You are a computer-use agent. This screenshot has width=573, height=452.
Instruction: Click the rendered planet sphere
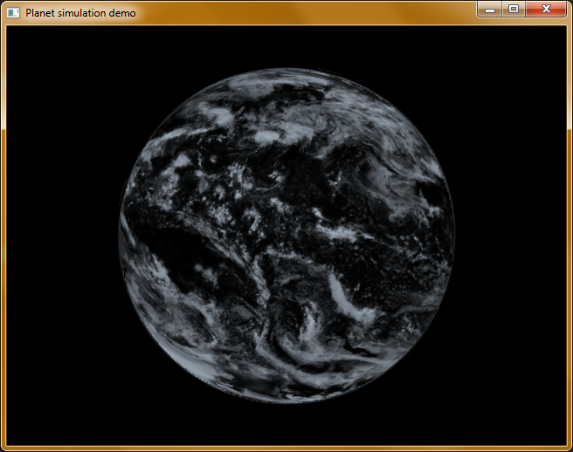pyautogui.click(x=286, y=236)
